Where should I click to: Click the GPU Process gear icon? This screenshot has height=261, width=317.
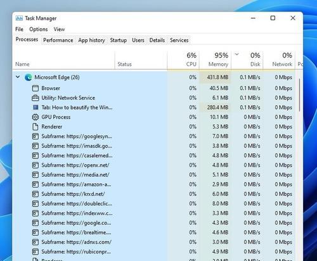(36, 117)
